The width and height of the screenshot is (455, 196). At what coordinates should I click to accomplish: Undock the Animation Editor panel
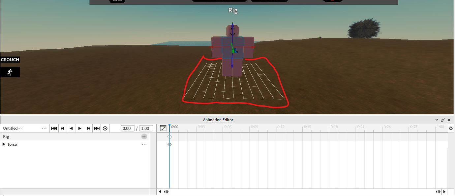point(443,120)
